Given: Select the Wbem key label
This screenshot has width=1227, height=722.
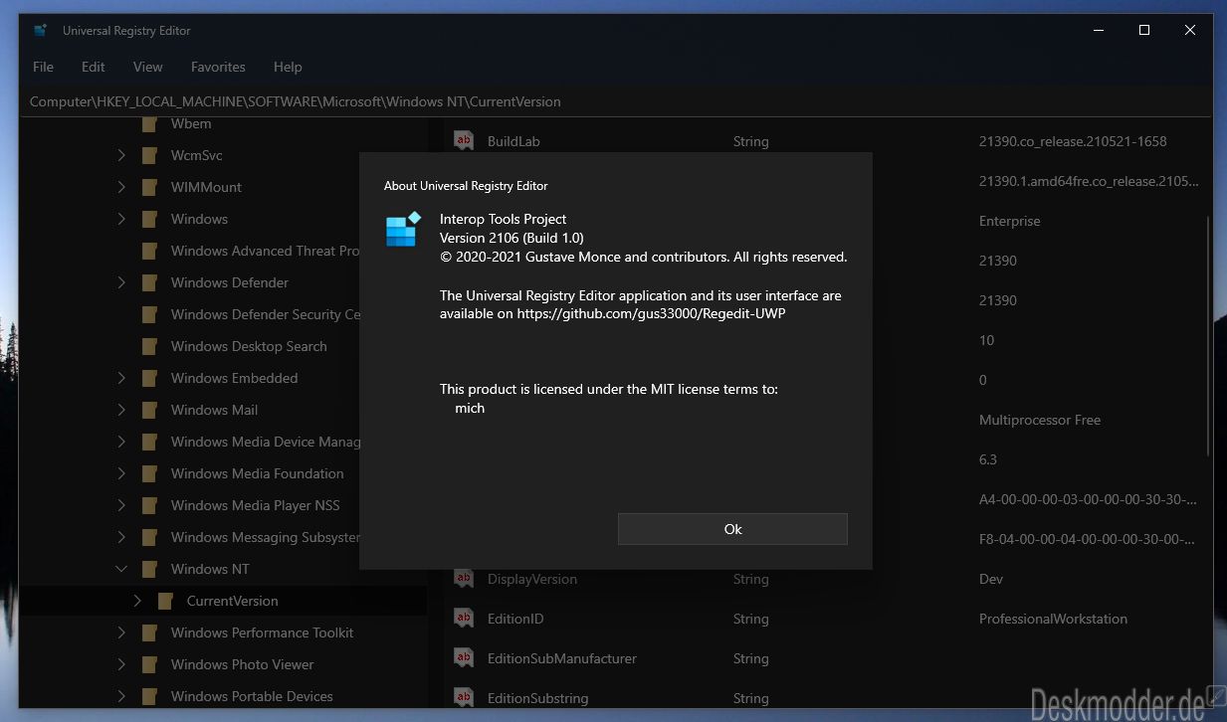Looking at the screenshot, I should (x=191, y=123).
